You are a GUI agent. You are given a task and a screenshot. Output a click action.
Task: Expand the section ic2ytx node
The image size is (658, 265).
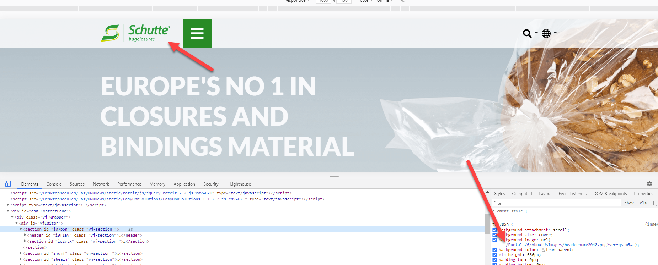25,241
